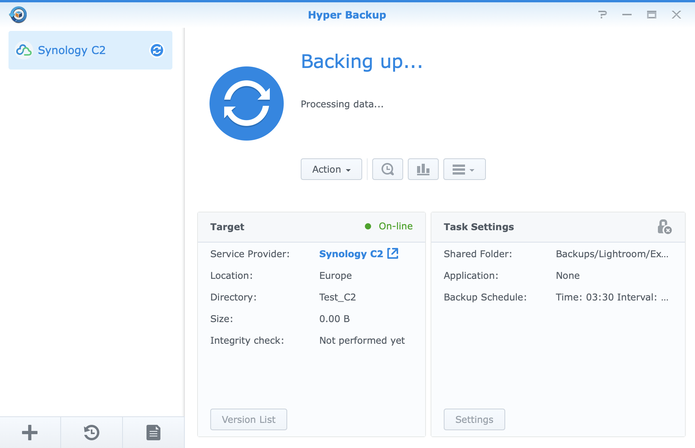The height and width of the screenshot is (448, 695).
Task: Click the Synology C2 cloud icon in sidebar
Action: (x=24, y=50)
